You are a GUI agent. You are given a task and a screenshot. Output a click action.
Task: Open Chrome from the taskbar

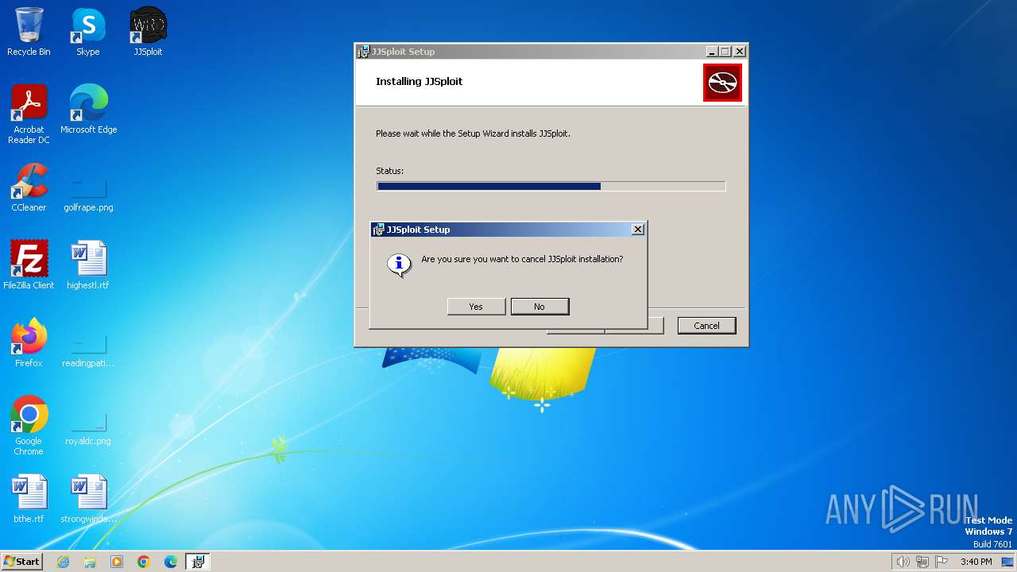144,562
